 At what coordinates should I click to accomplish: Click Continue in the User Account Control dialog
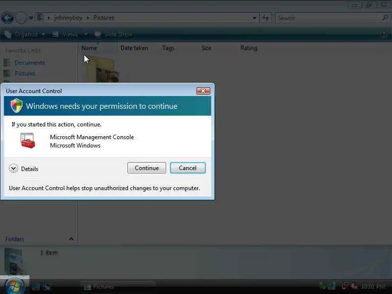pyautogui.click(x=147, y=168)
